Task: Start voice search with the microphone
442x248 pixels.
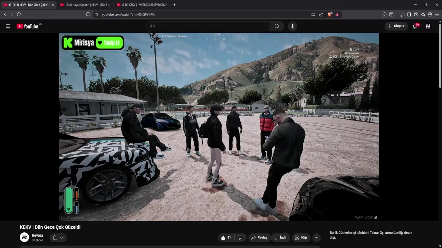Action: pos(292,26)
